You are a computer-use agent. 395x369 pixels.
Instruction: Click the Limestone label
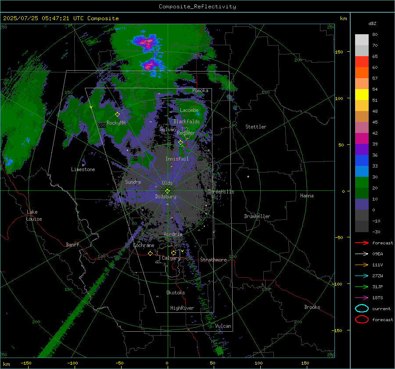[83, 169]
